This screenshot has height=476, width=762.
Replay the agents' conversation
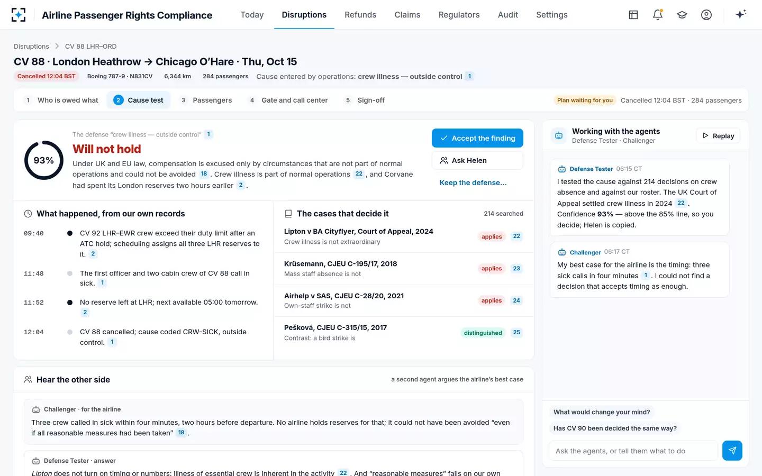[x=718, y=136]
